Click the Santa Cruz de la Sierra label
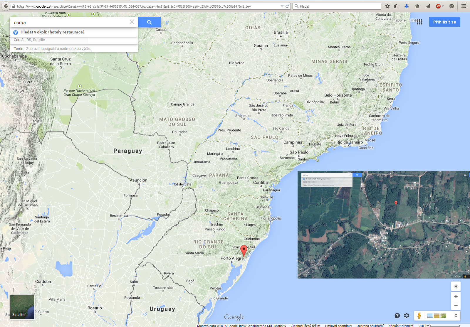This screenshot has width=470, height=327. pos(61,61)
